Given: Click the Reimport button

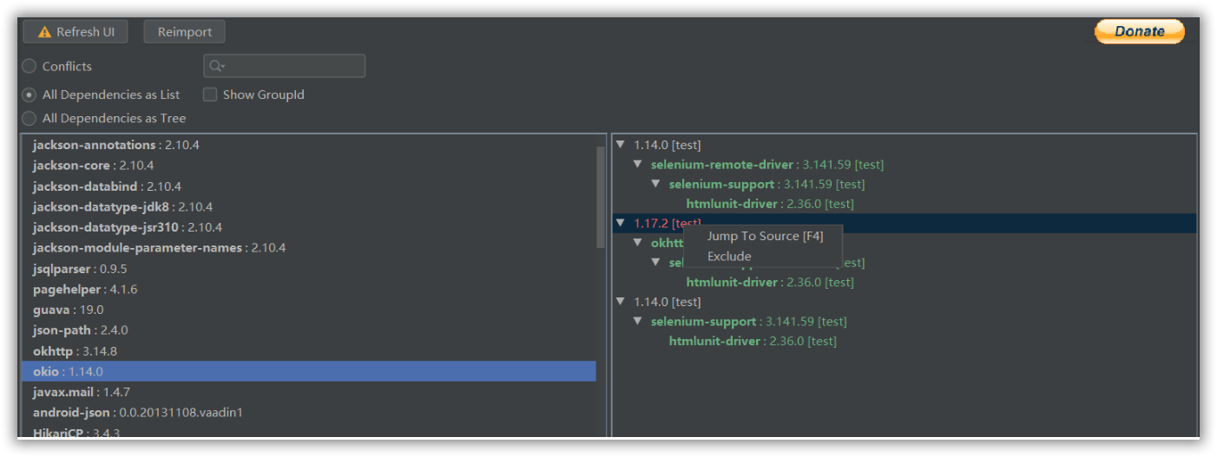Looking at the screenshot, I should 184,32.
